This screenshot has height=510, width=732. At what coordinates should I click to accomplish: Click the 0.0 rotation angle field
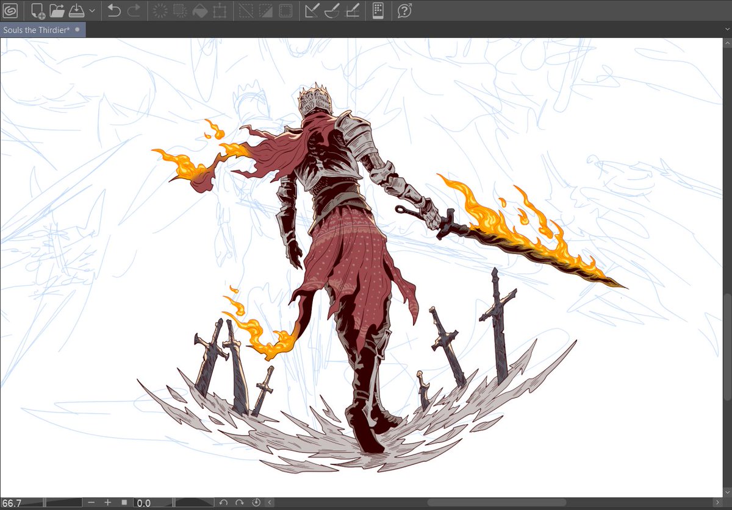[x=152, y=503]
